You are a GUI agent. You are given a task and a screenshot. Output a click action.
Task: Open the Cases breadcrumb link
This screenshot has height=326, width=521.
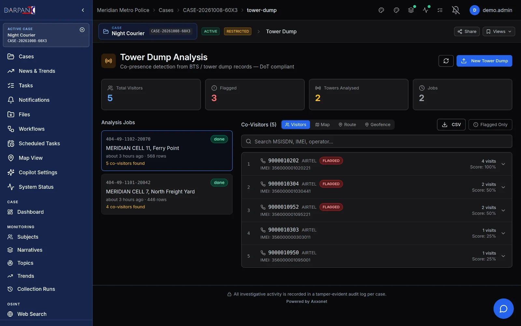[x=166, y=10]
